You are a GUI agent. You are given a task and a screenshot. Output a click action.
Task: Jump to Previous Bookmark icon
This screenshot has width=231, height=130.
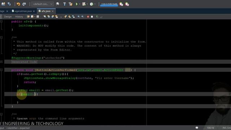(x=65, y=17)
